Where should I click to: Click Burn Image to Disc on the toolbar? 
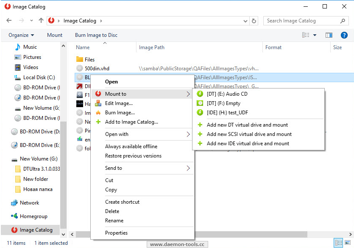pos(96,35)
